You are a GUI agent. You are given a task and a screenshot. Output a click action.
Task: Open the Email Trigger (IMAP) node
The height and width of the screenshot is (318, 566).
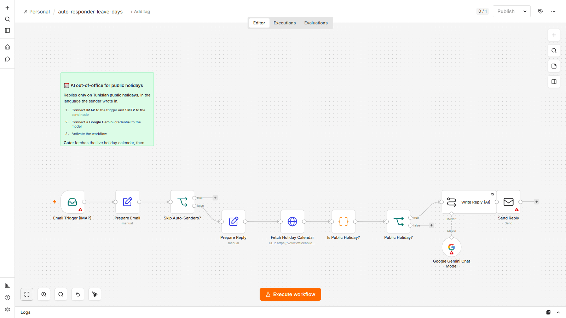[72, 202]
